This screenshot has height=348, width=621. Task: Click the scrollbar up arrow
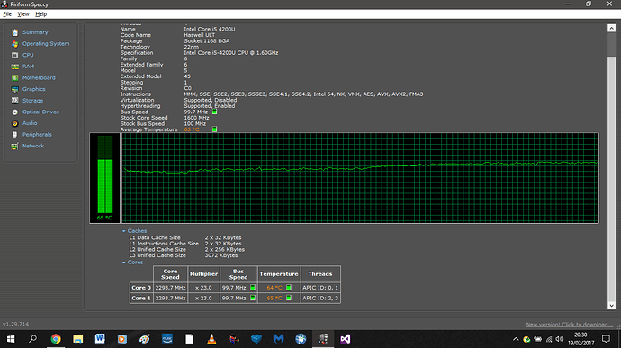click(x=611, y=28)
